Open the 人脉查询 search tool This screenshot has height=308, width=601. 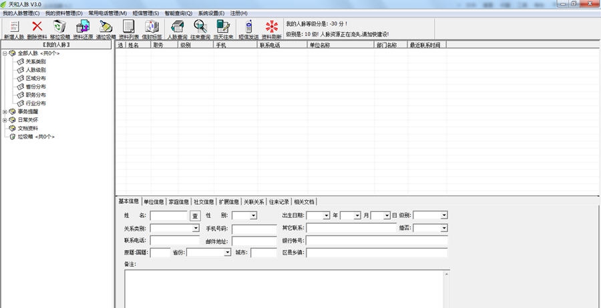pos(177,27)
